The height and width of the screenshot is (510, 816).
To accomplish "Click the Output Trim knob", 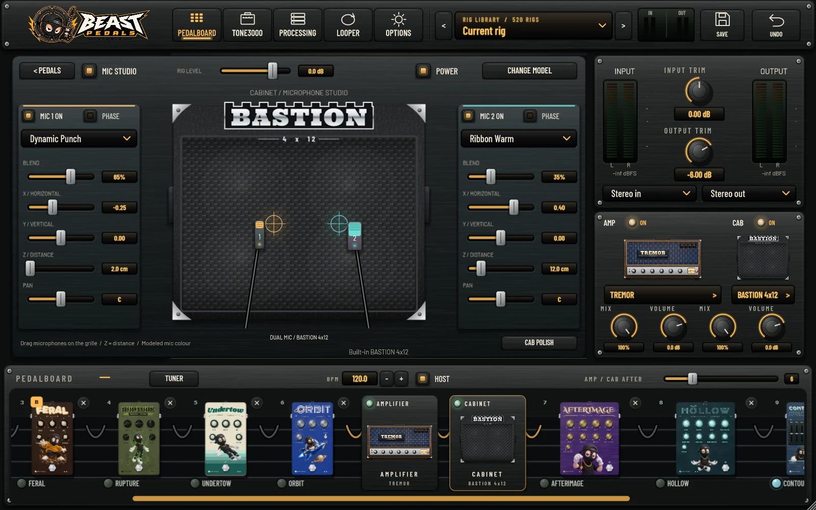I will click(x=699, y=152).
